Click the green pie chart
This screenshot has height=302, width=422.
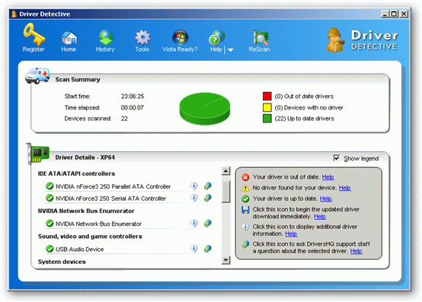(x=205, y=109)
